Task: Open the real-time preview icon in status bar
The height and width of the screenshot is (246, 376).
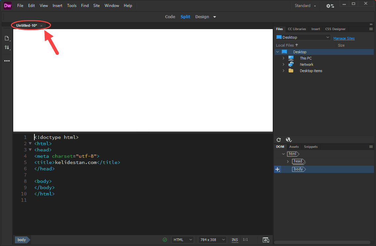Action: [266, 240]
